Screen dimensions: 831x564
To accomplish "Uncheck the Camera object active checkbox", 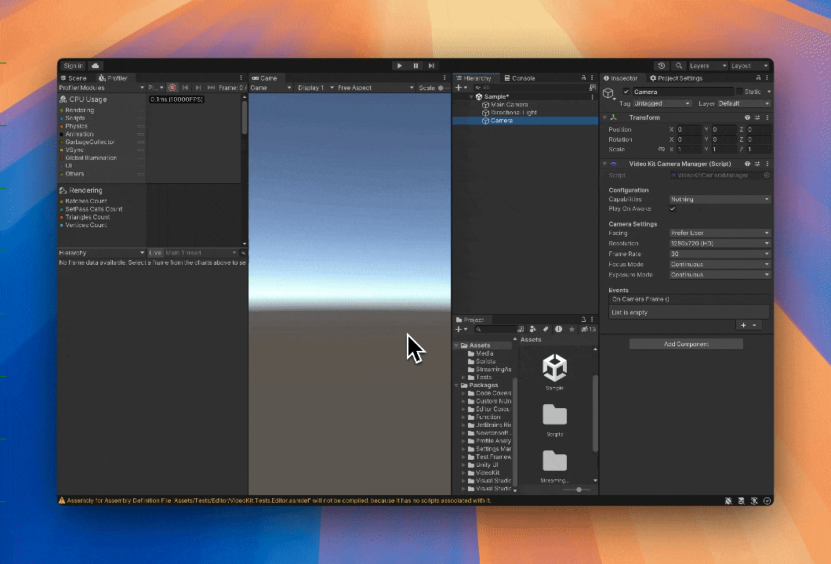I will [626, 92].
